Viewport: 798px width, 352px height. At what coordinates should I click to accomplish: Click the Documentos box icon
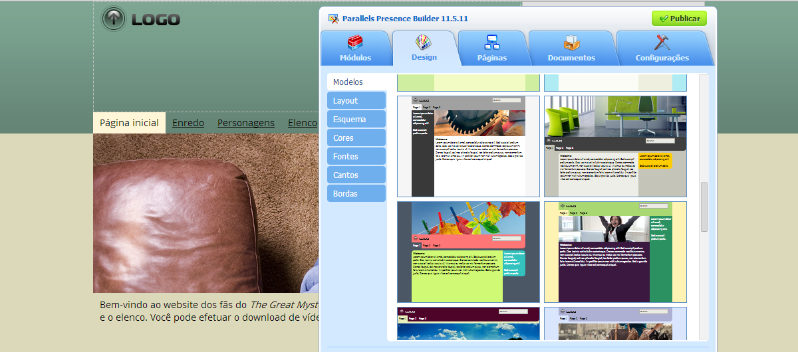coord(571,43)
